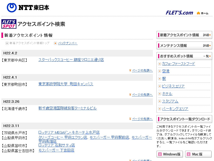Viewport: 214px width, 161px height.
Task: Open ロッテリア 石和サティ店 link
Action: click(x=57, y=145)
